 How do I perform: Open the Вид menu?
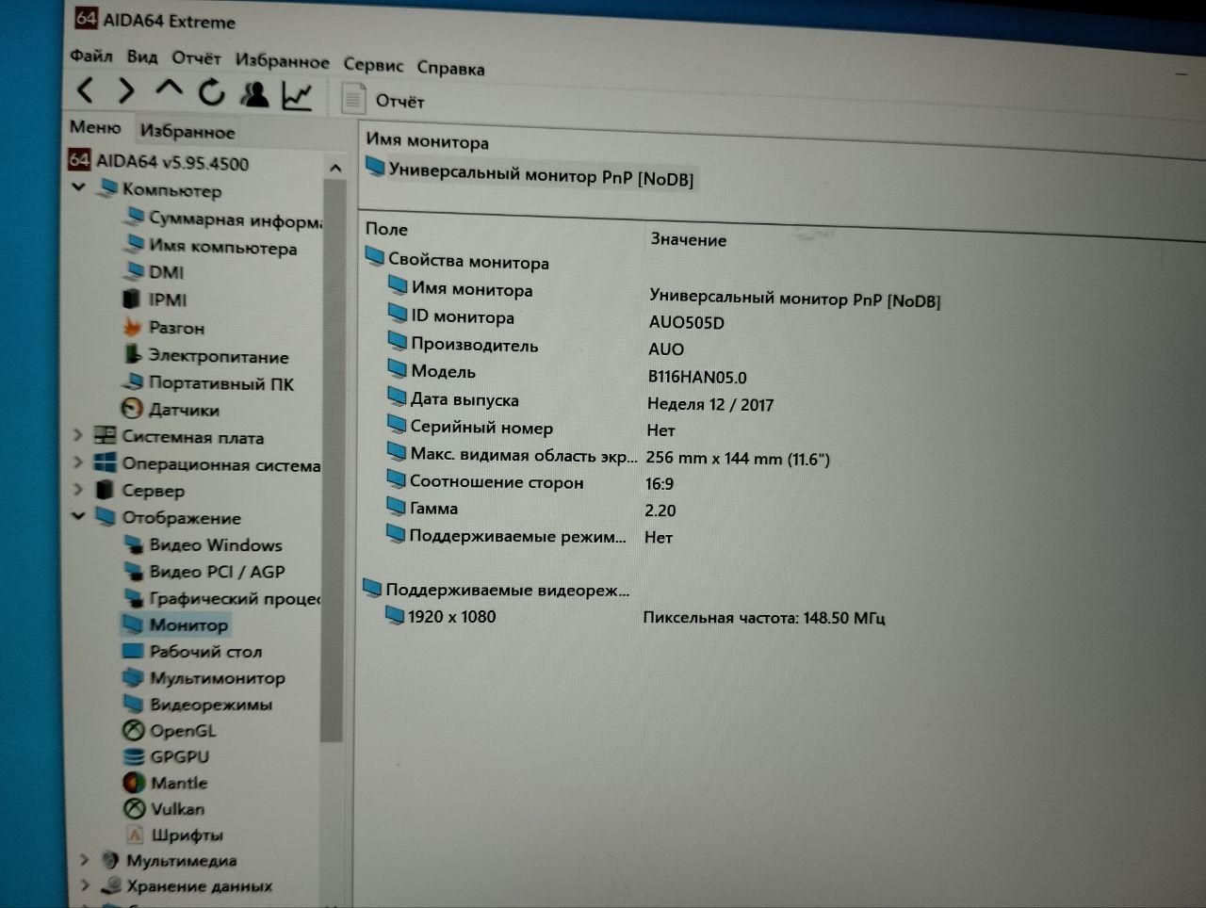[x=142, y=57]
